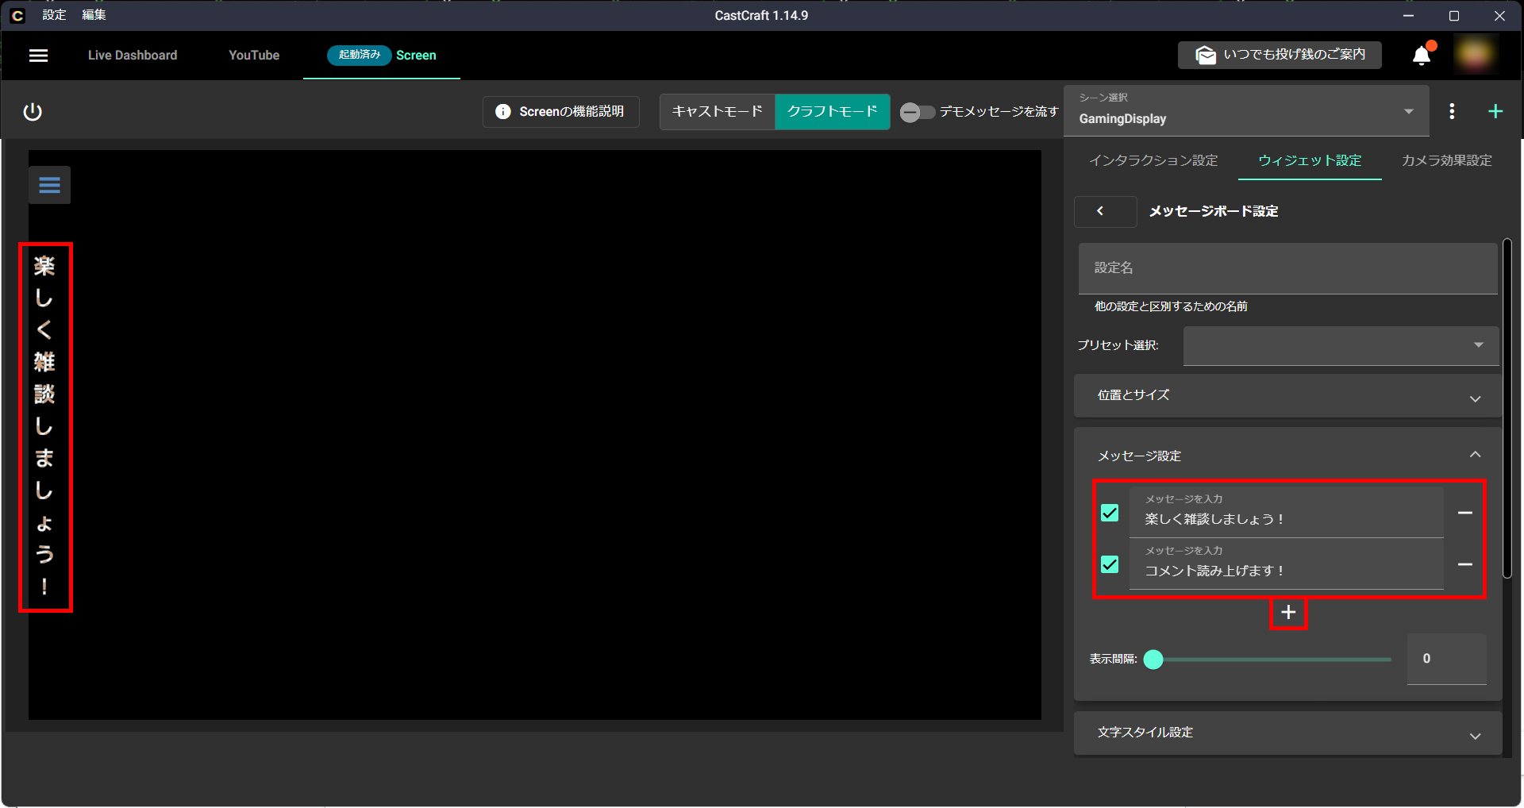Click the power button icon

pyautogui.click(x=33, y=112)
